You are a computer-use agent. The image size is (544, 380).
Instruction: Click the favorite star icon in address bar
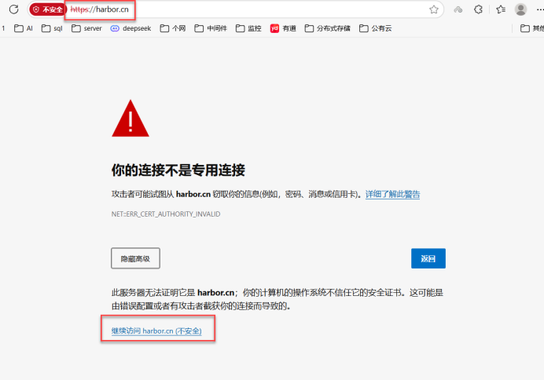tap(434, 9)
